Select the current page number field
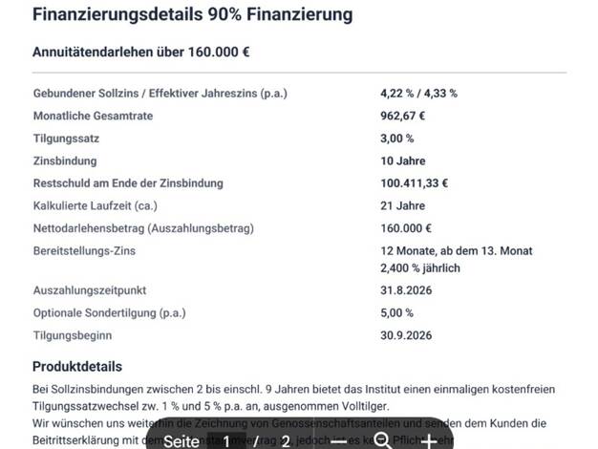This screenshot has width=598, height=449. [226, 441]
